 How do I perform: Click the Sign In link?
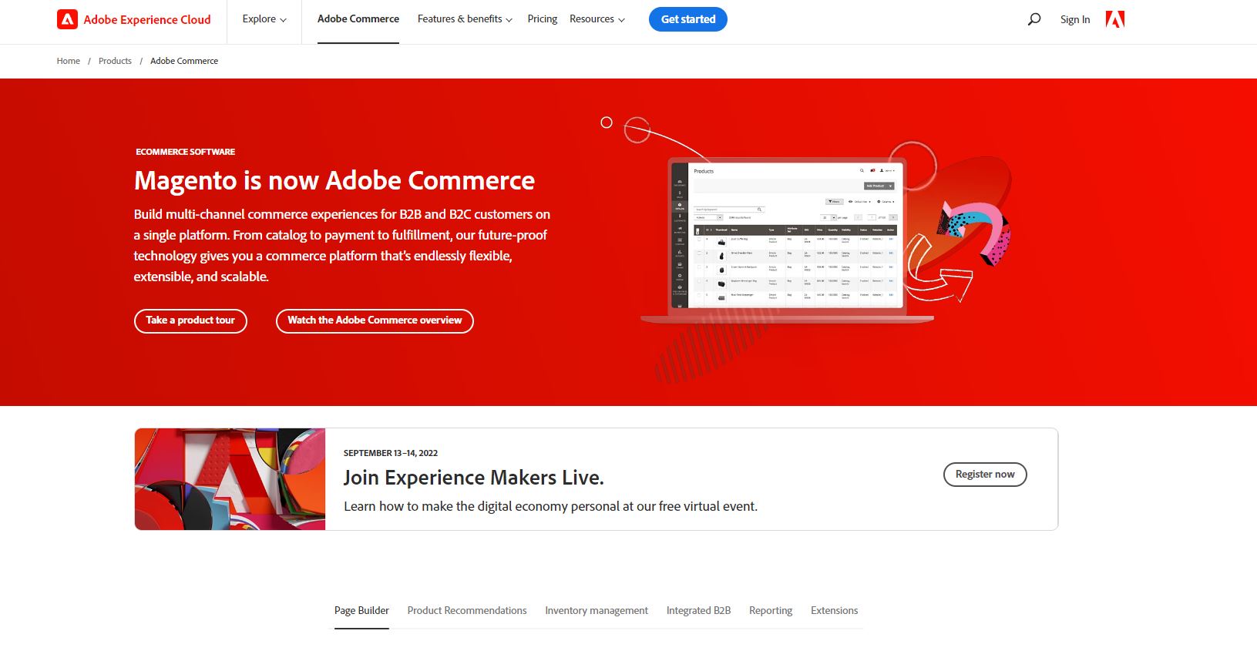tap(1075, 19)
